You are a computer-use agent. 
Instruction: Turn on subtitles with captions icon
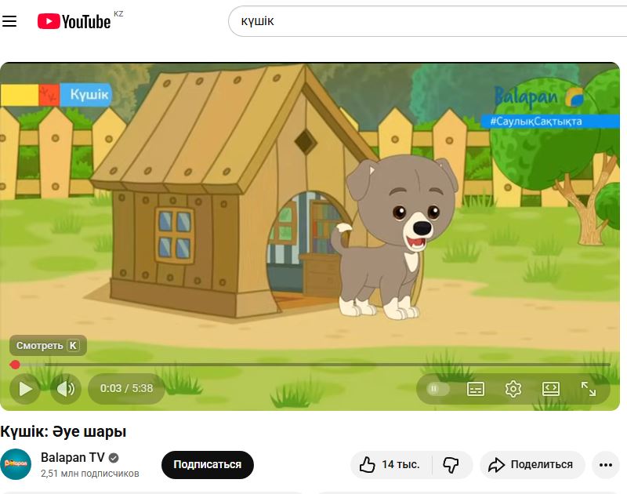pos(476,388)
